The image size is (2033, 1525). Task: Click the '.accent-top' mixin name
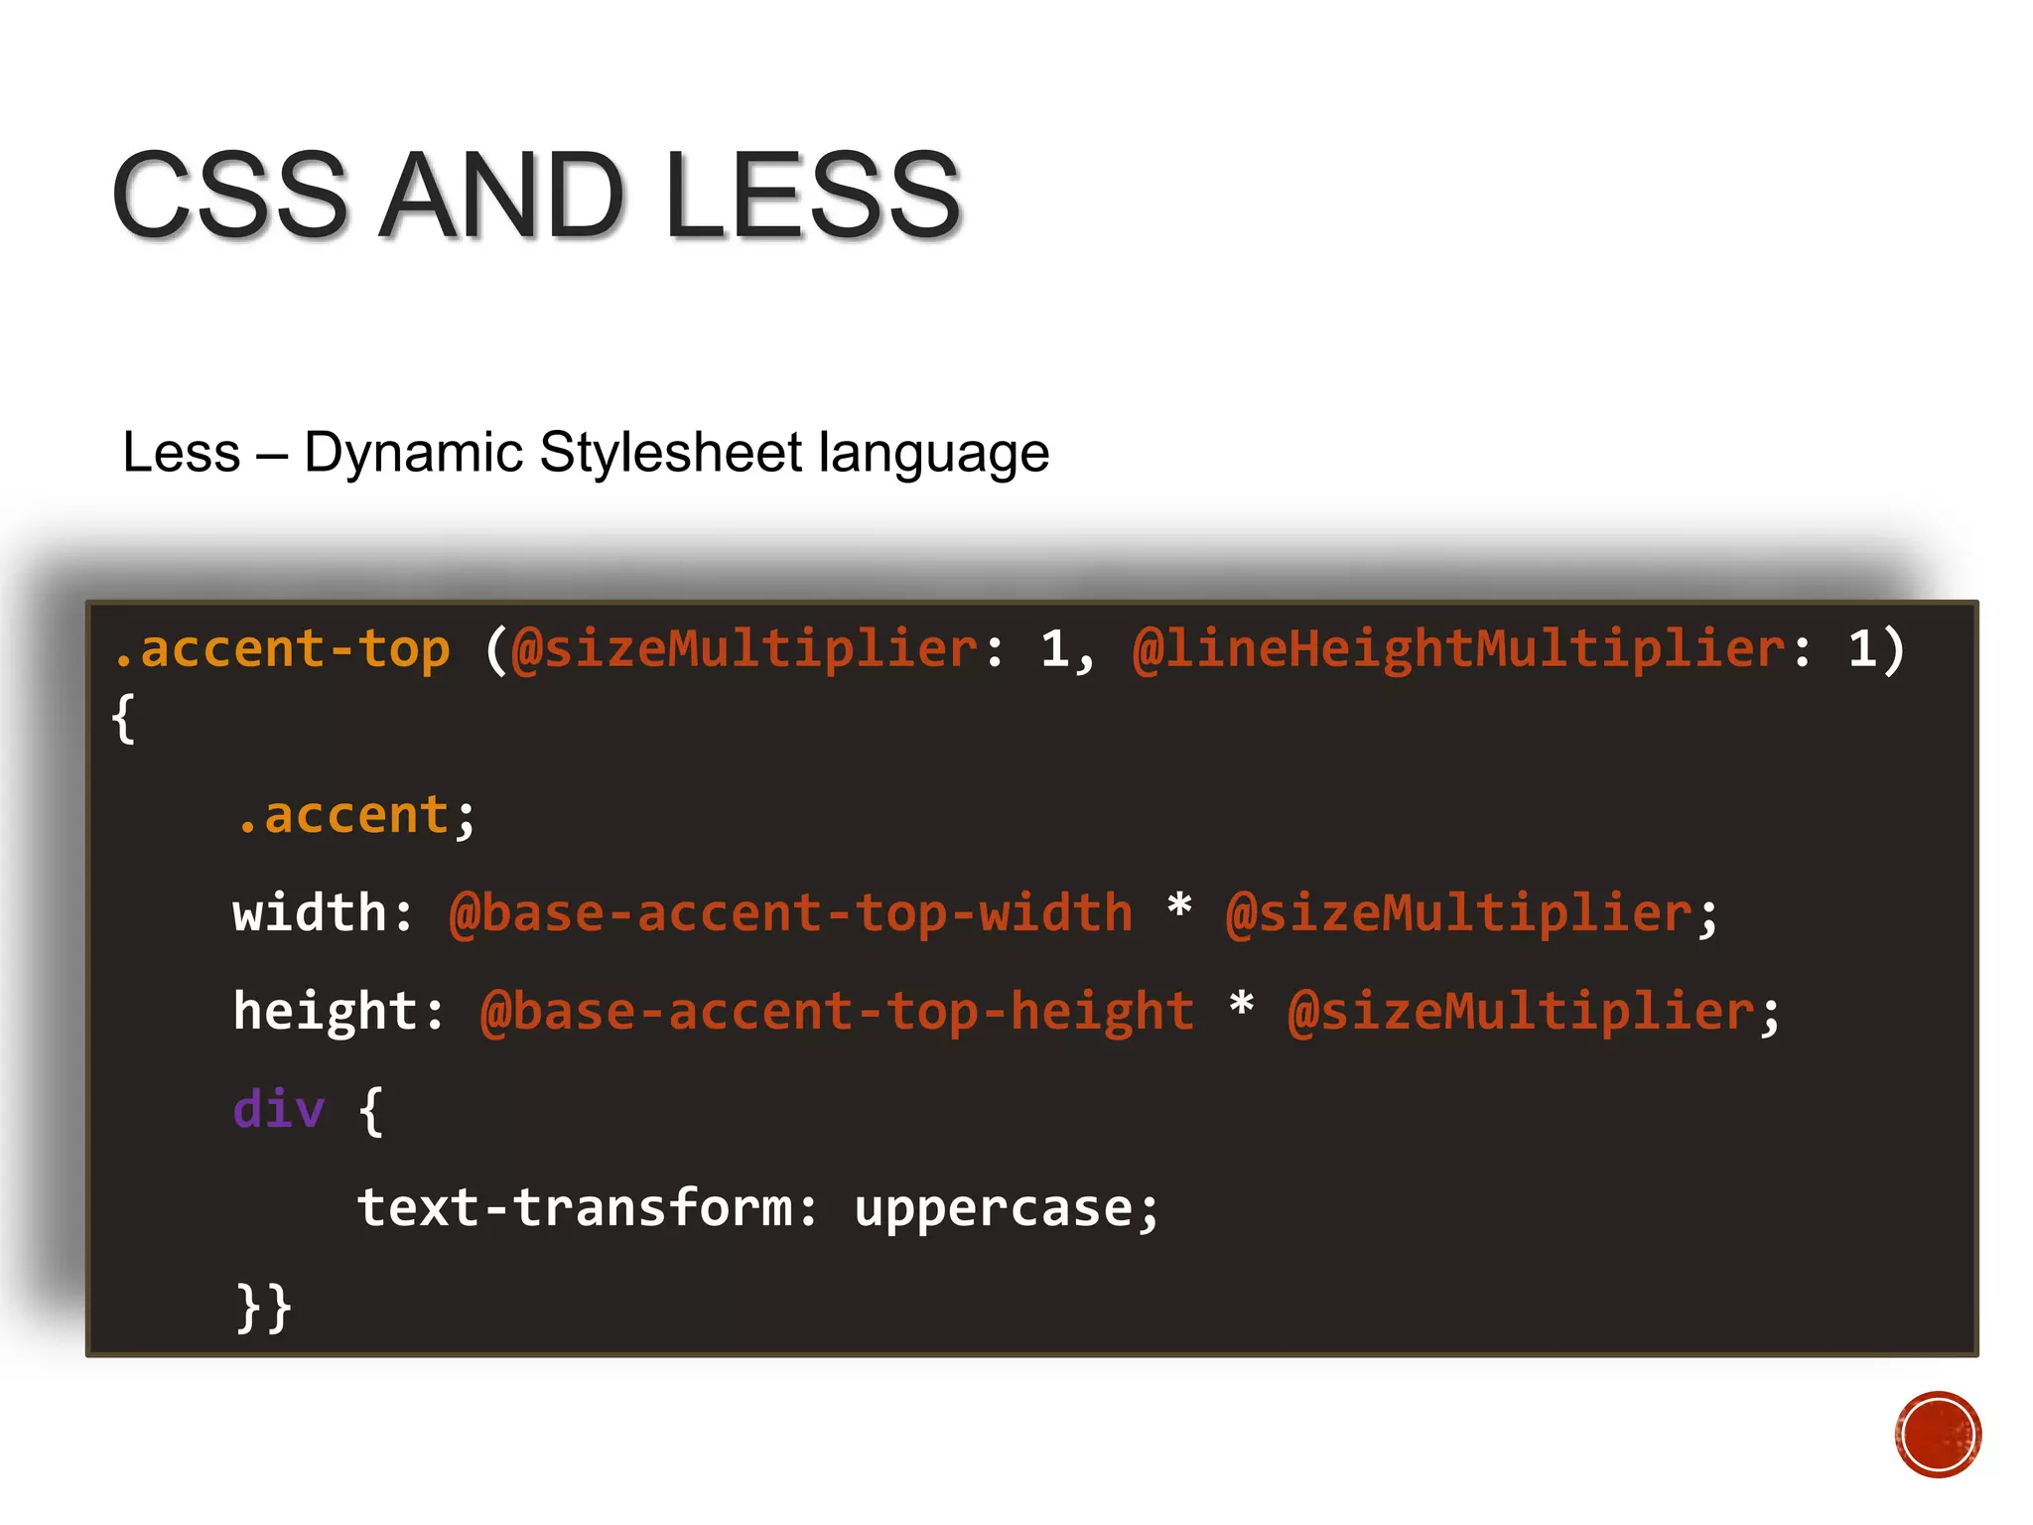coord(282,650)
